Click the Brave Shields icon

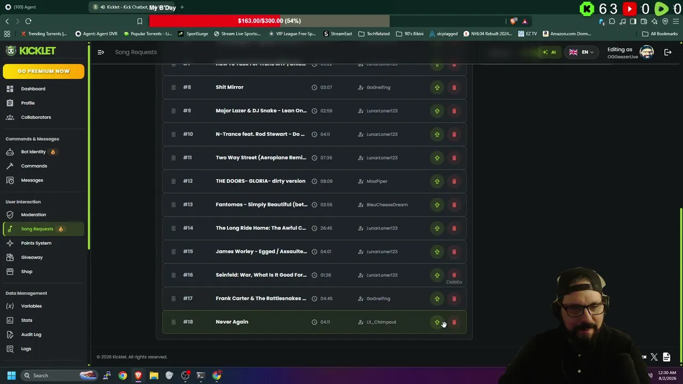[513, 21]
